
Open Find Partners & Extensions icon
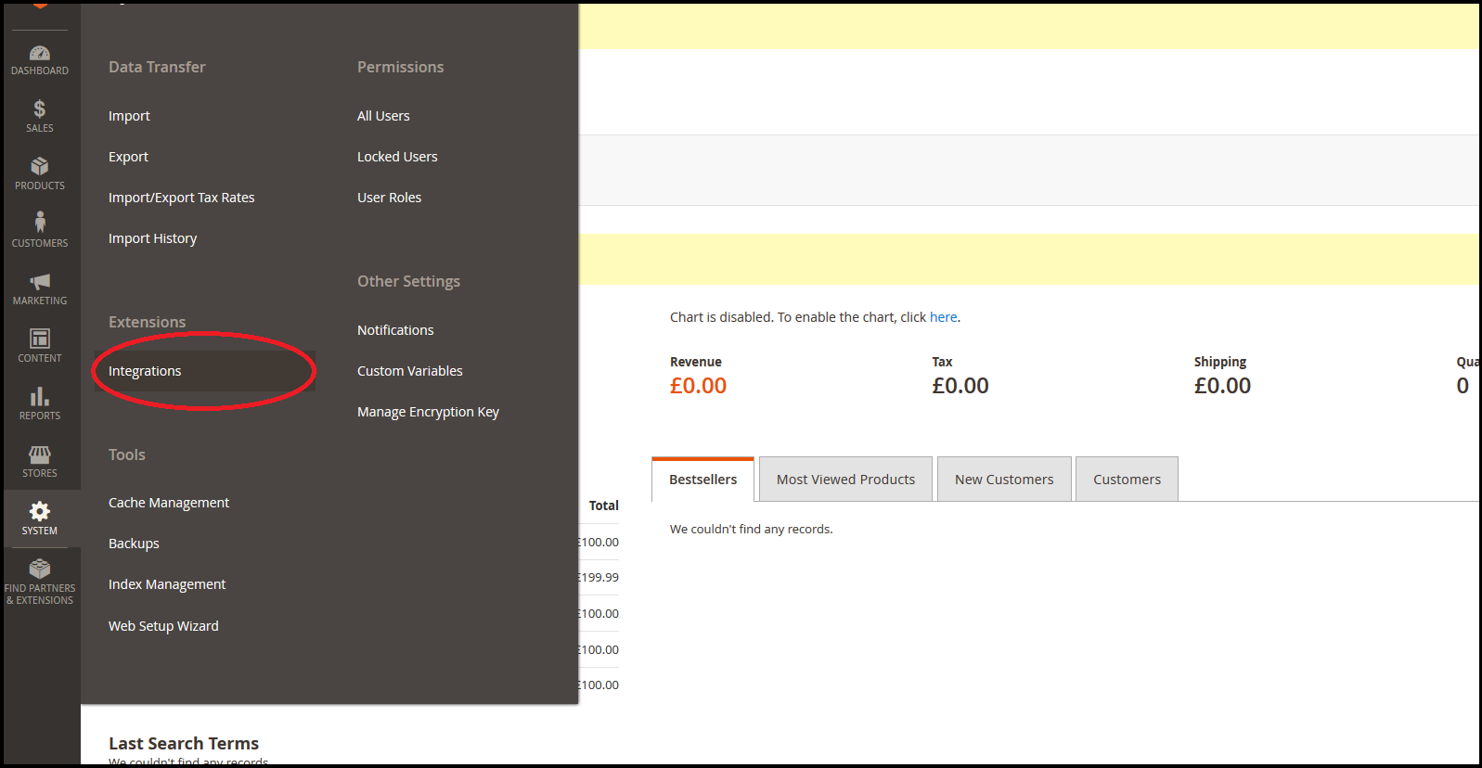pyautogui.click(x=40, y=570)
